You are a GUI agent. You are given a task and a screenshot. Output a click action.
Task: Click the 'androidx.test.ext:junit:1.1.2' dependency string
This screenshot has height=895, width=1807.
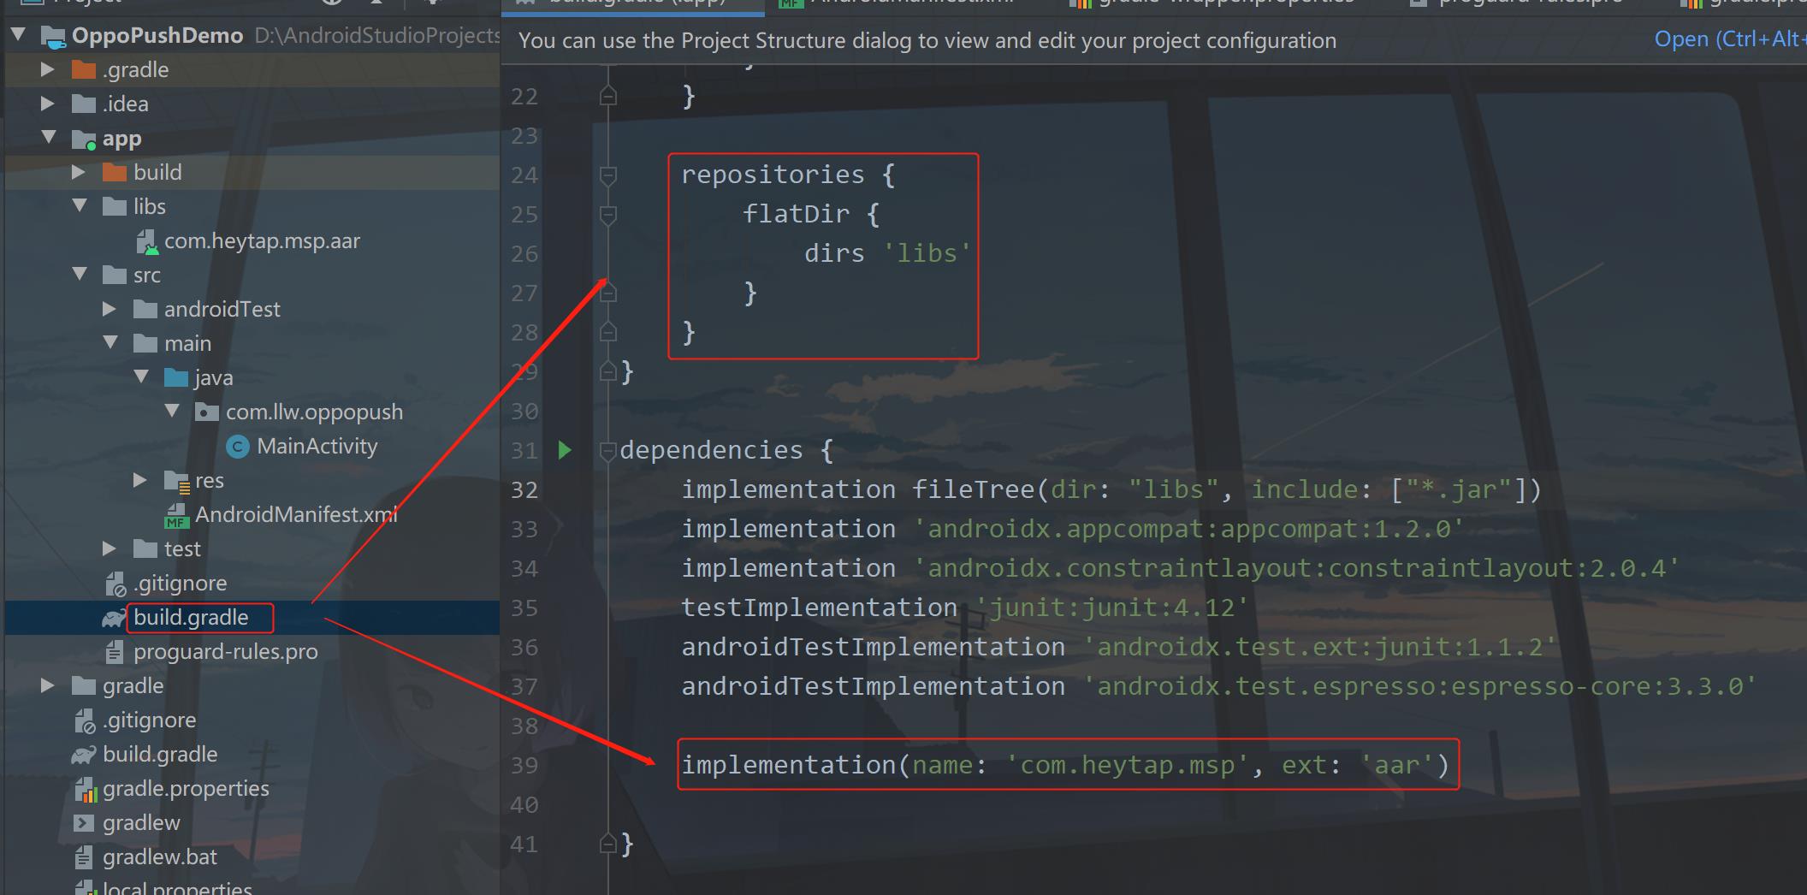pos(1319,647)
